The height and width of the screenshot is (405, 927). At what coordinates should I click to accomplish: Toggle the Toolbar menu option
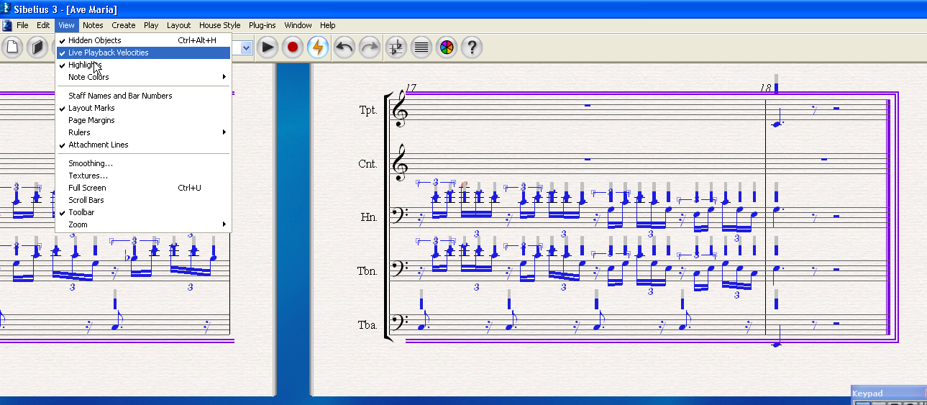tap(143, 212)
